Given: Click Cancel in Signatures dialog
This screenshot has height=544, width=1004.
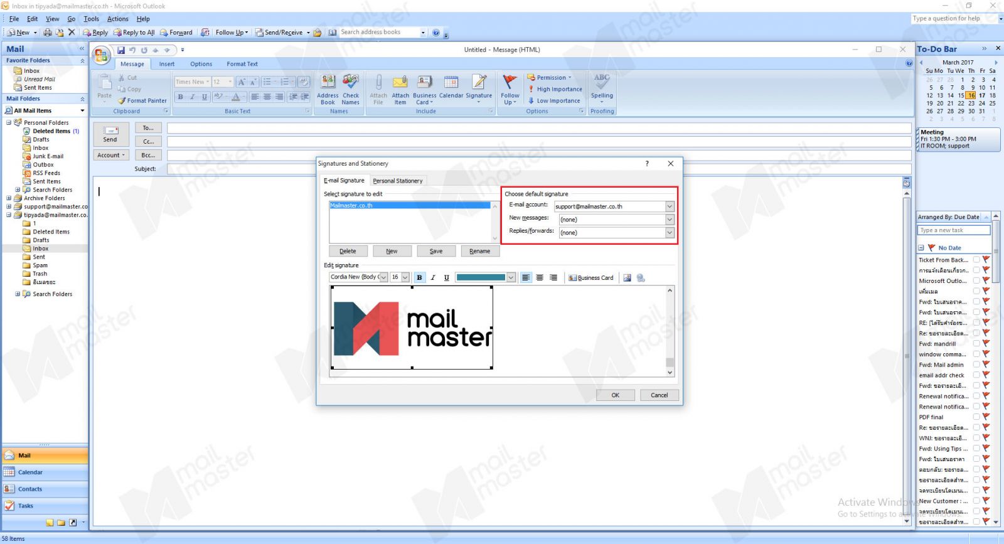Looking at the screenshot, I should (660, 395).
